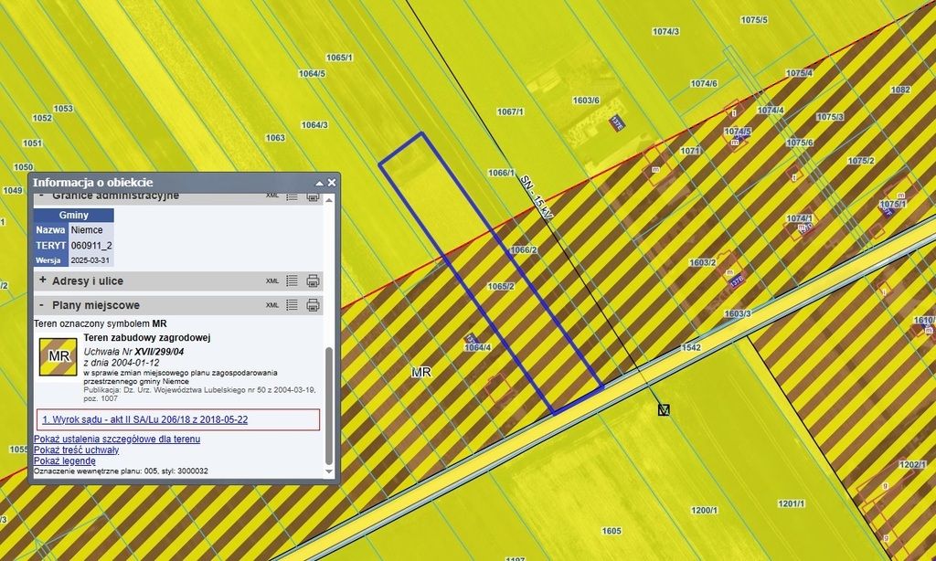Collapse the Granice administracyjne section
This screenshot has height=561, width=936.
pyautogui.click(x=41, y=196)
